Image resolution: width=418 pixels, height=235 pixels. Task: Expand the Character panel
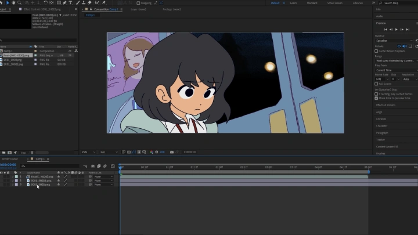[x=382, y=126]
